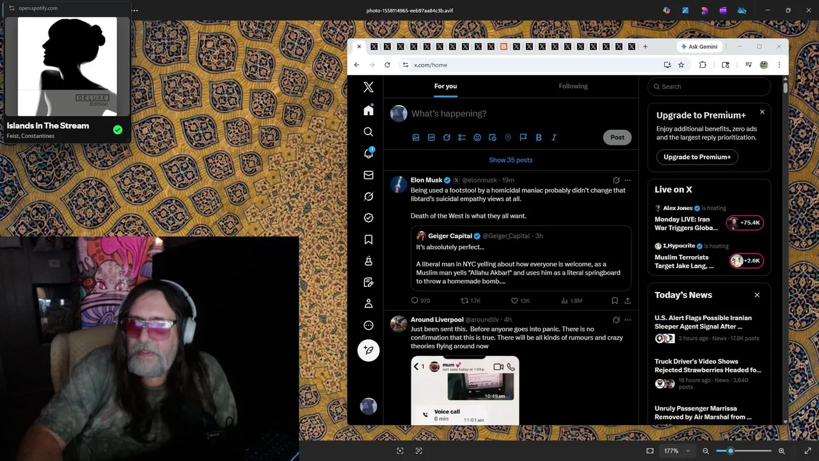Select the orange B browser tab

(504, 47)
